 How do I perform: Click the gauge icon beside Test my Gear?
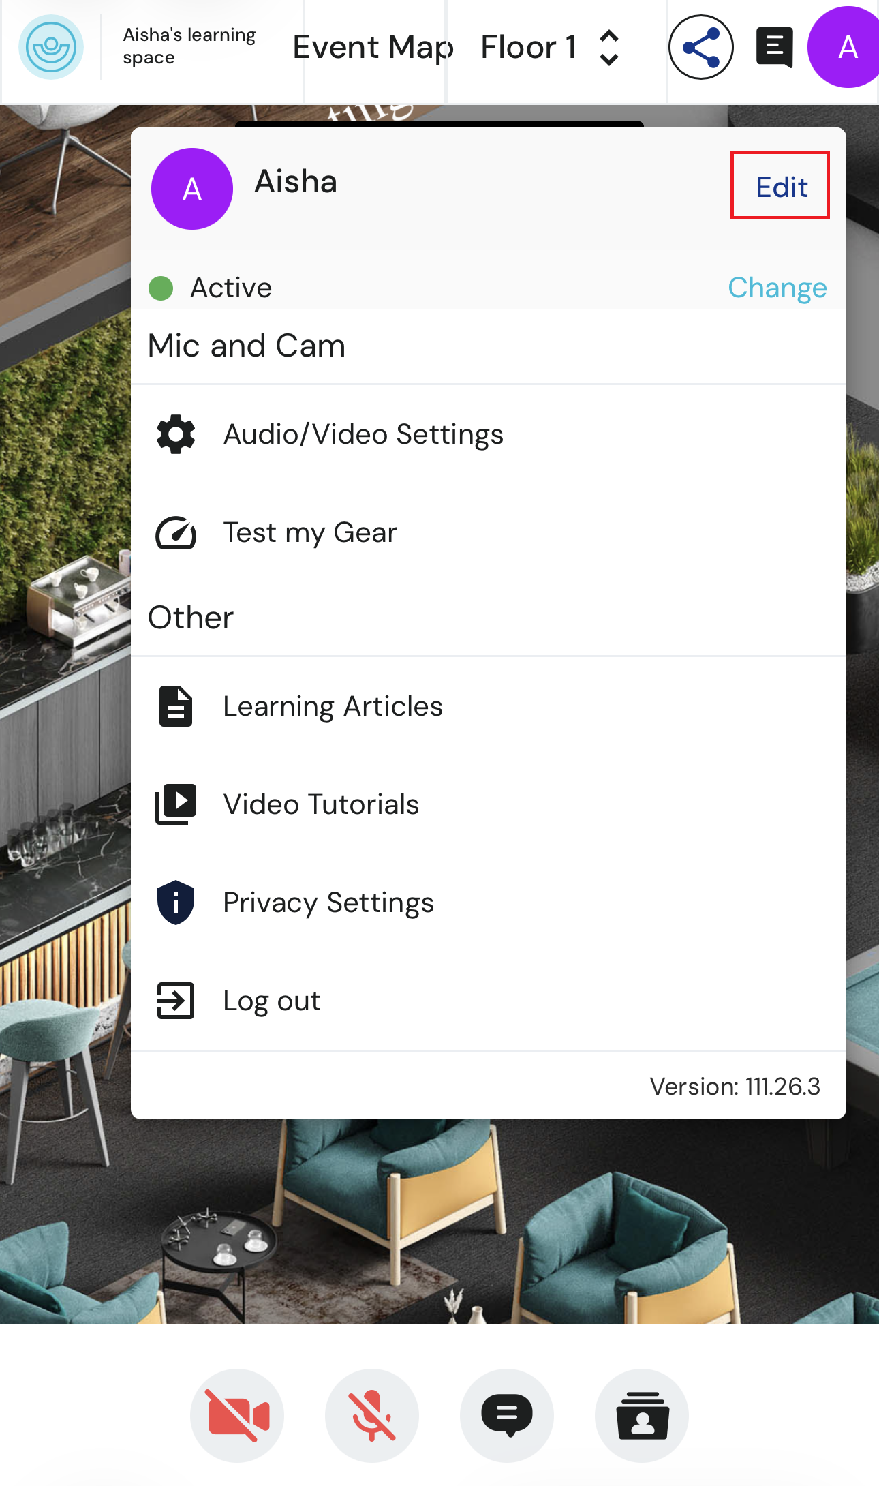176,532
